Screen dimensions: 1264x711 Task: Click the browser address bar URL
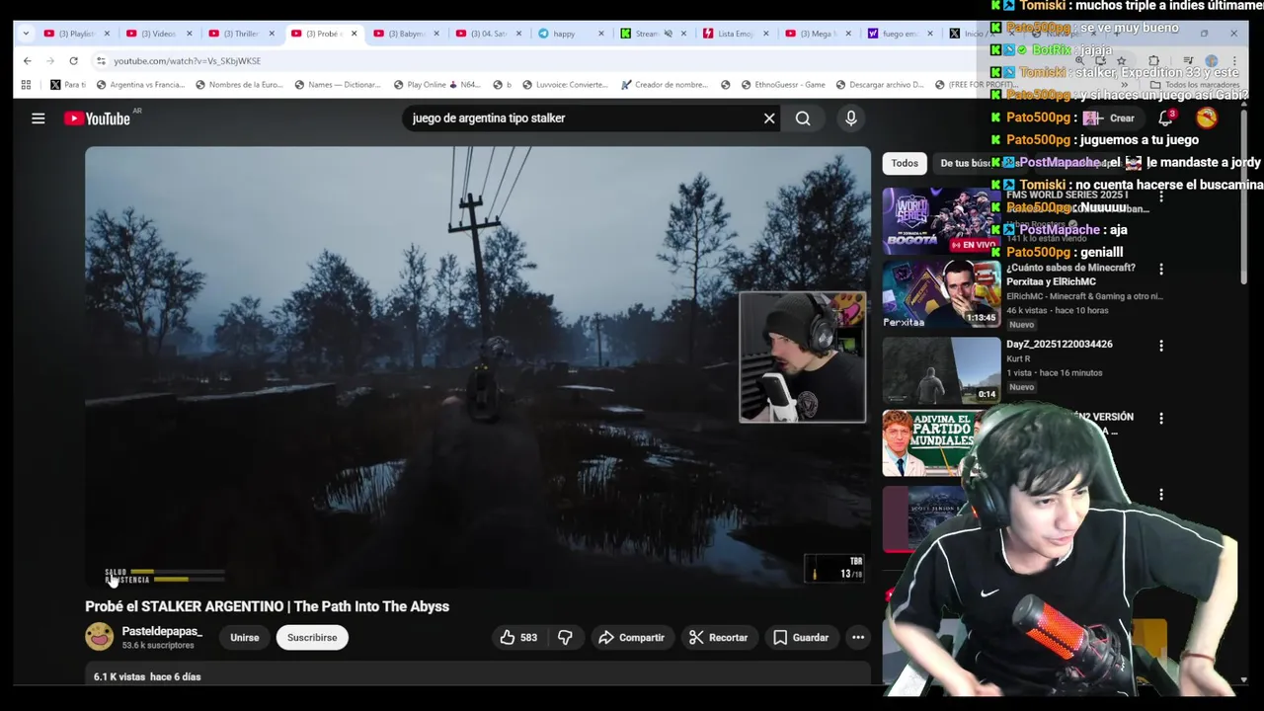click(x=188, y=61)
